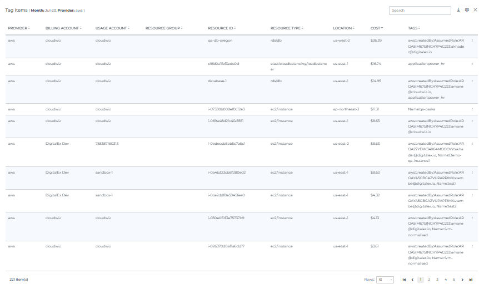
Task: Jump to the last page
Action: click(471, 280)
